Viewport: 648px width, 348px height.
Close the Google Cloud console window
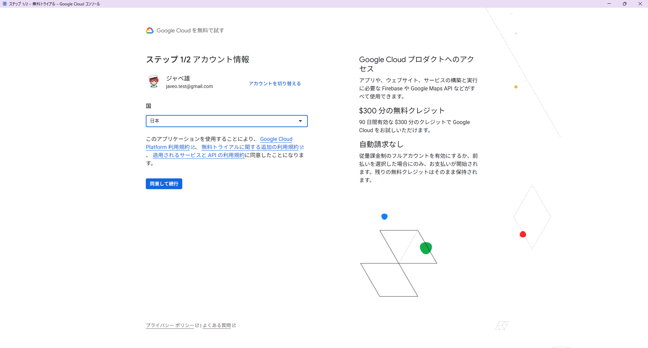(640, 4)
